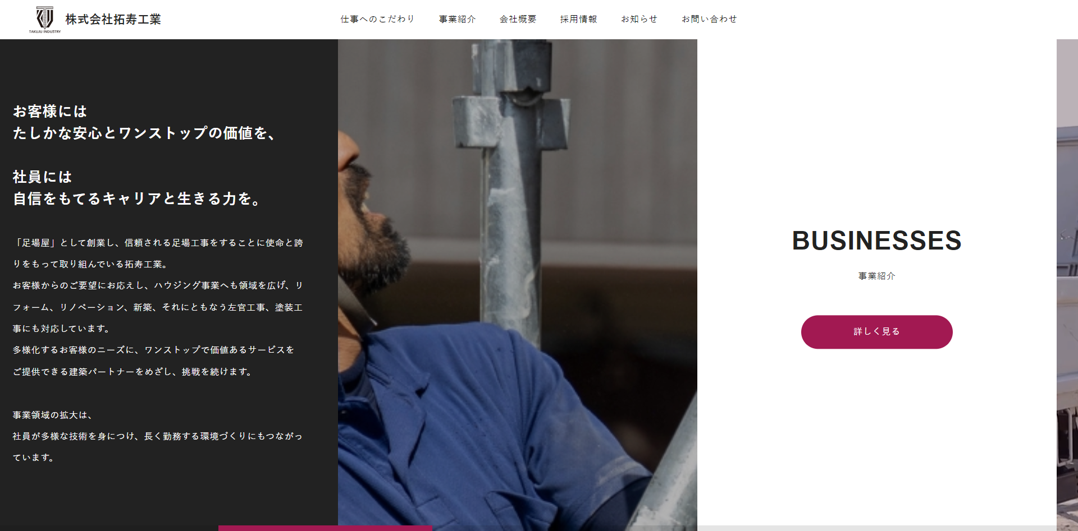
Task: Open the お知らせ news link
Action: click(x=640, y=19)
